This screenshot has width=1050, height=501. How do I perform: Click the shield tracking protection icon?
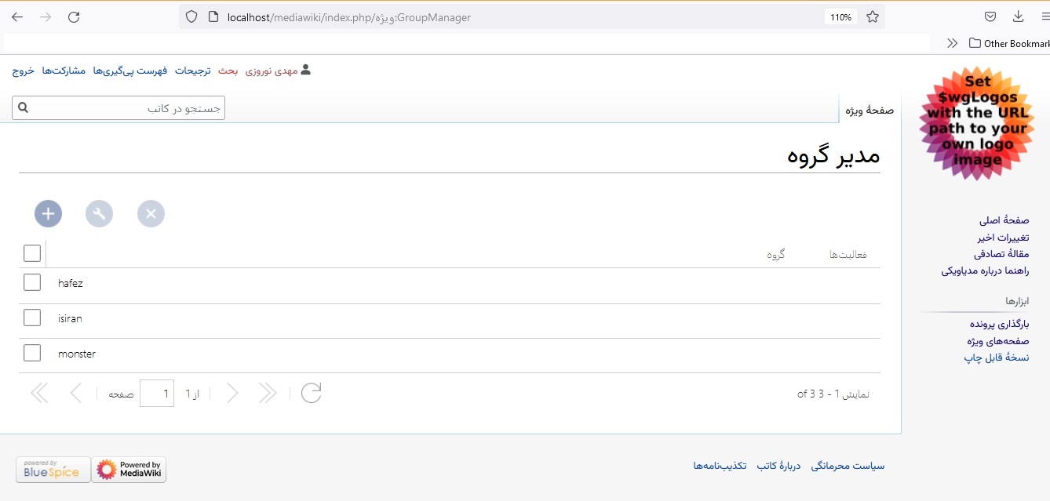point(191,16)
